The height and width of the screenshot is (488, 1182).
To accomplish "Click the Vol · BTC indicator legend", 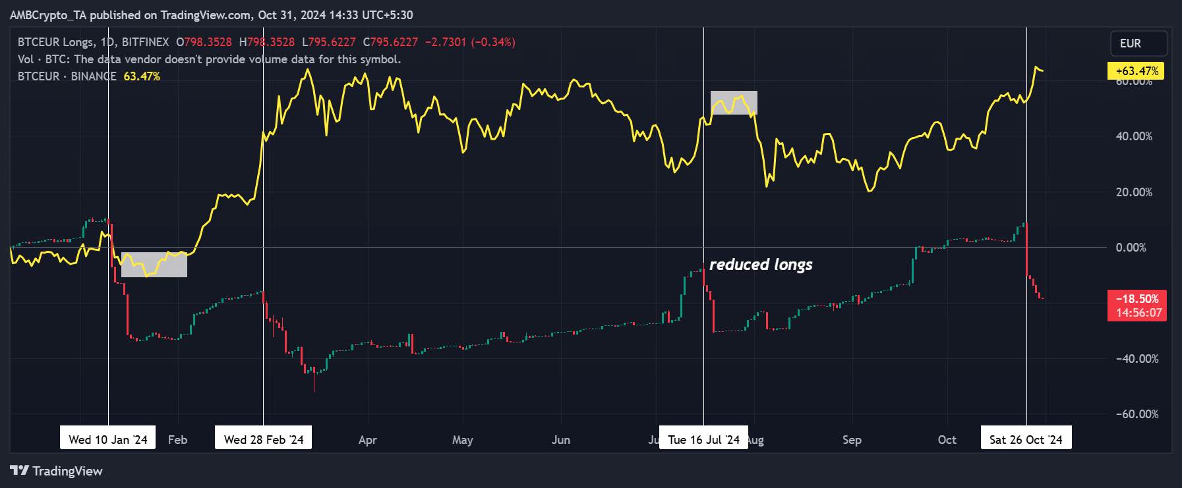I will [209, 59].
